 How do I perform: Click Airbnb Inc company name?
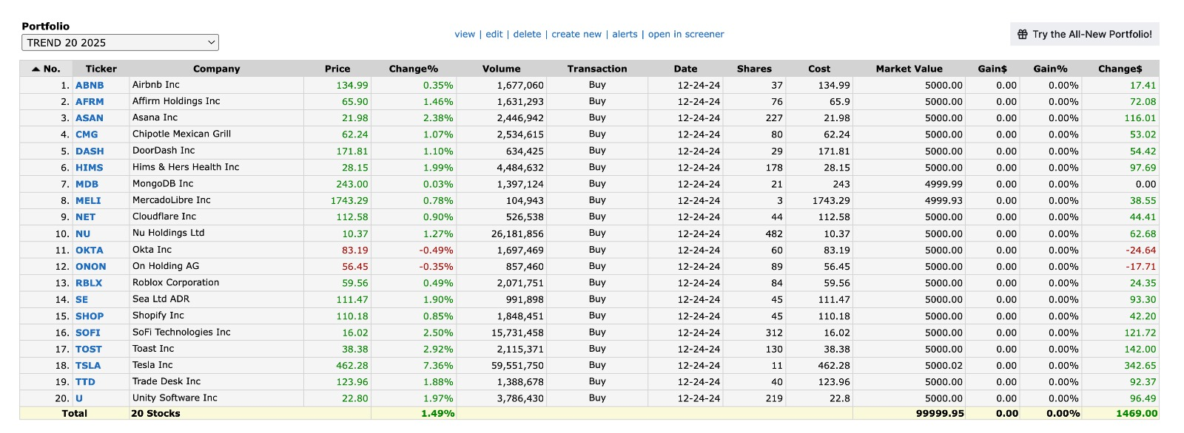tap(156, 85)
